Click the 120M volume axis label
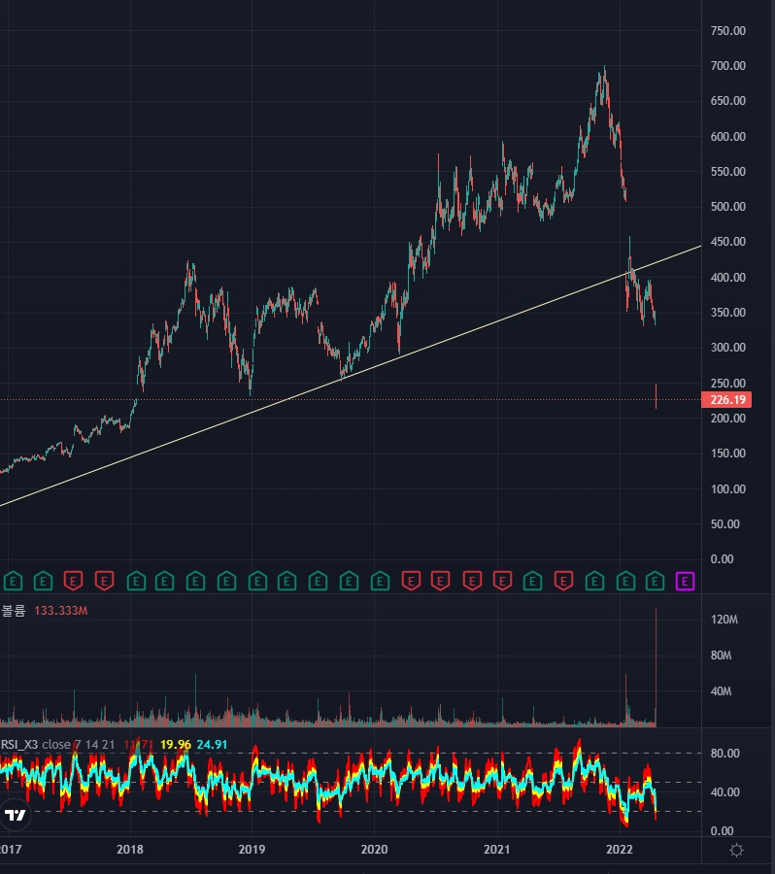 coord(724,620)
